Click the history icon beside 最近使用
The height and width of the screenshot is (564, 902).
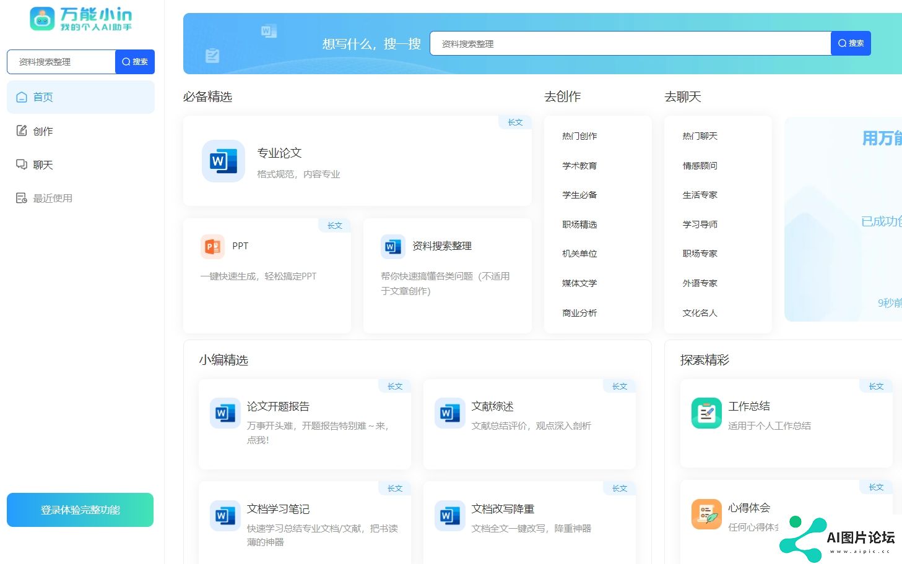(22, 198)
